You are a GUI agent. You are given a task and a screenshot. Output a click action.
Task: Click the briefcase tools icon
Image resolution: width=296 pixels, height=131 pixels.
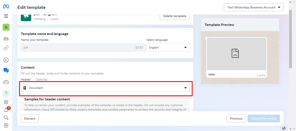[6, 82]
